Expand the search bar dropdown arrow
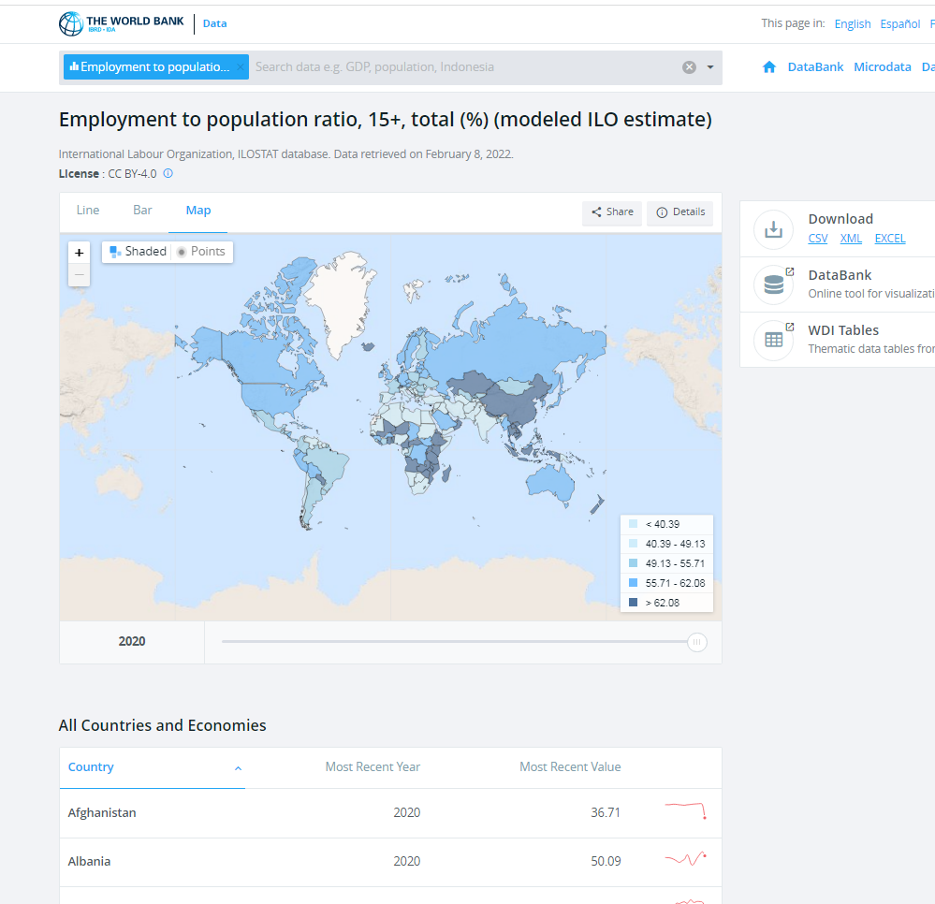 710,67
